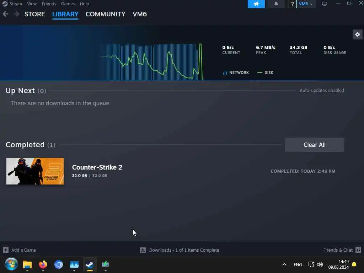Open File Explorer from the taskbar

pos(27,264)
